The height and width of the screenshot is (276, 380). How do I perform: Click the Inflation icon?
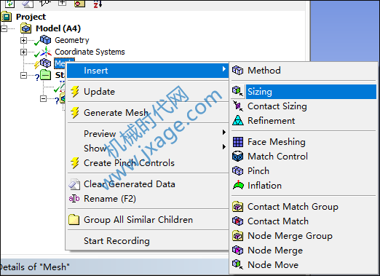tap(238, 185)
